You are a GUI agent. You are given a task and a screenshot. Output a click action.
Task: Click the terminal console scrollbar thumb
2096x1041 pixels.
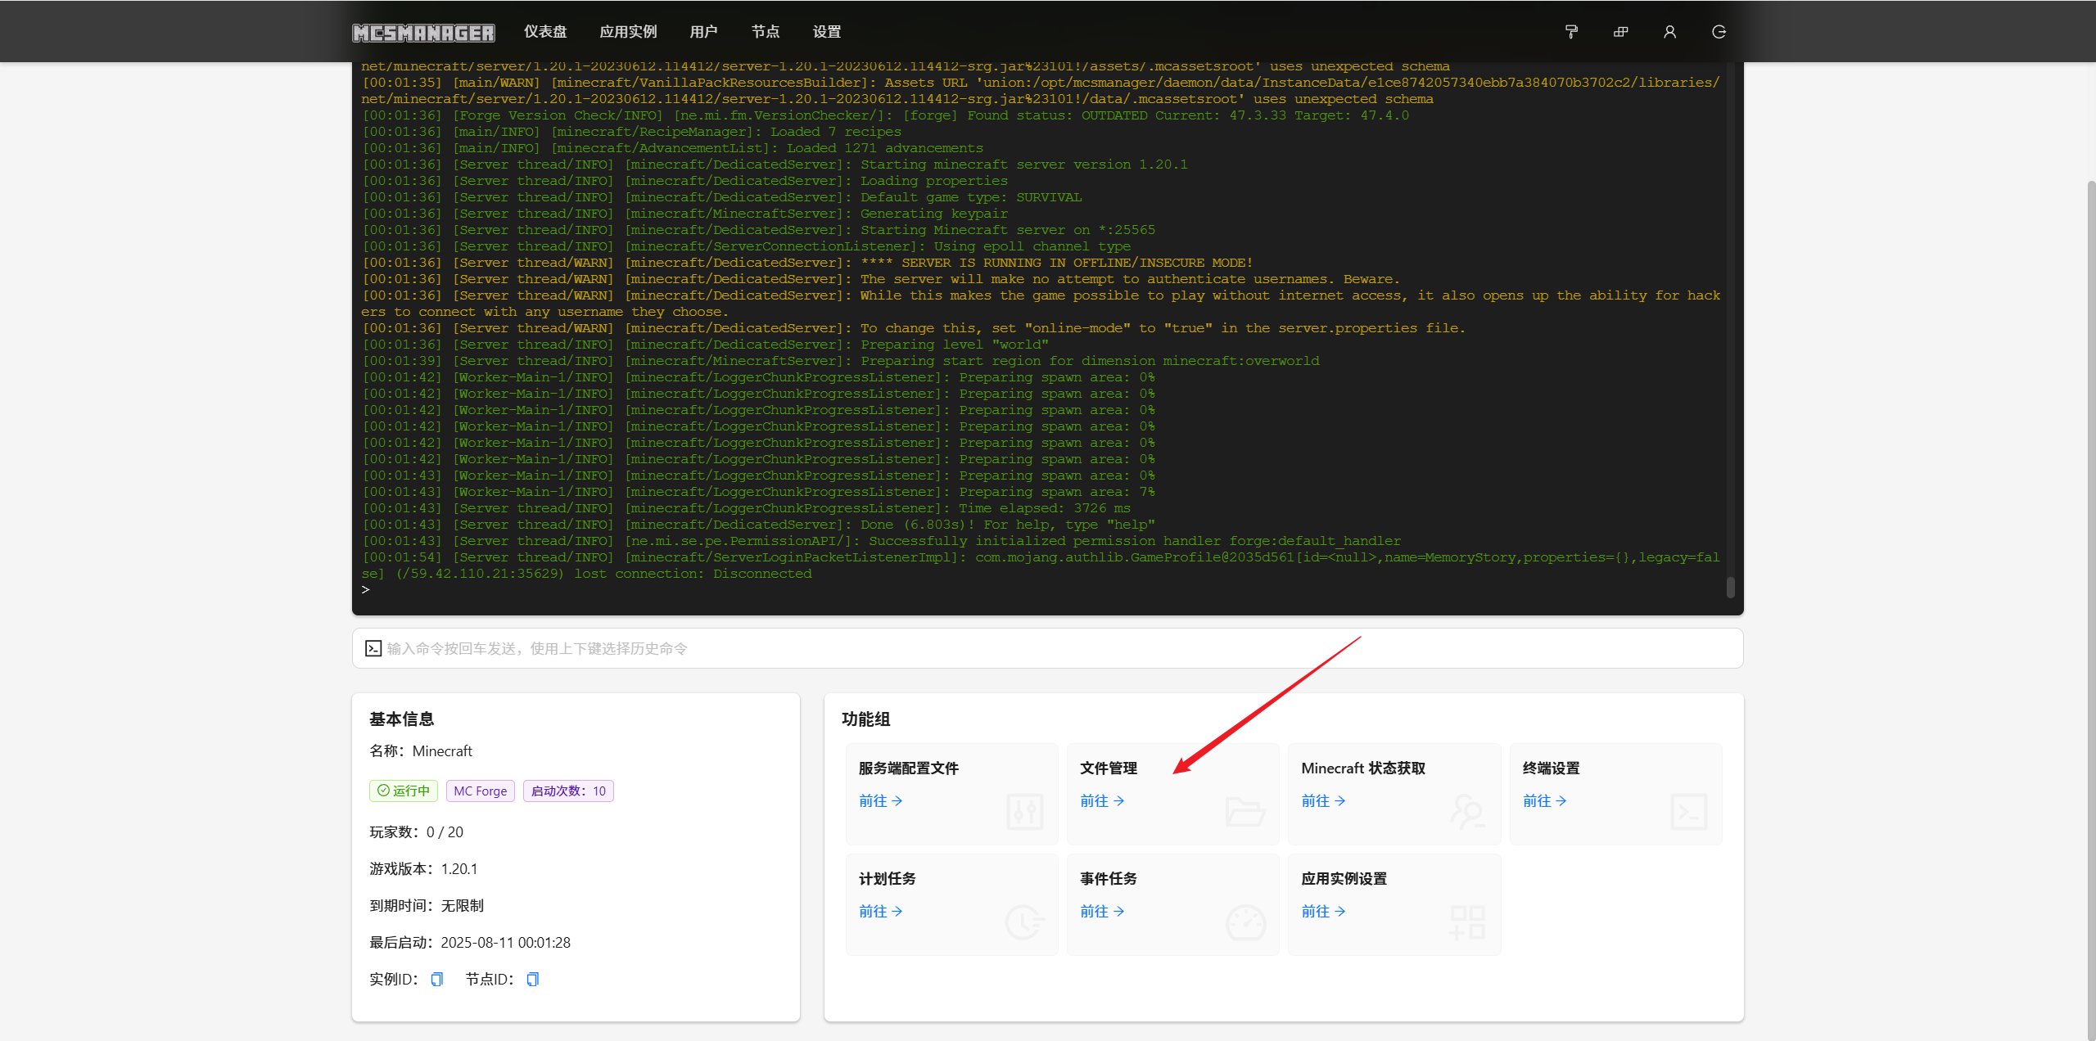1730,587
